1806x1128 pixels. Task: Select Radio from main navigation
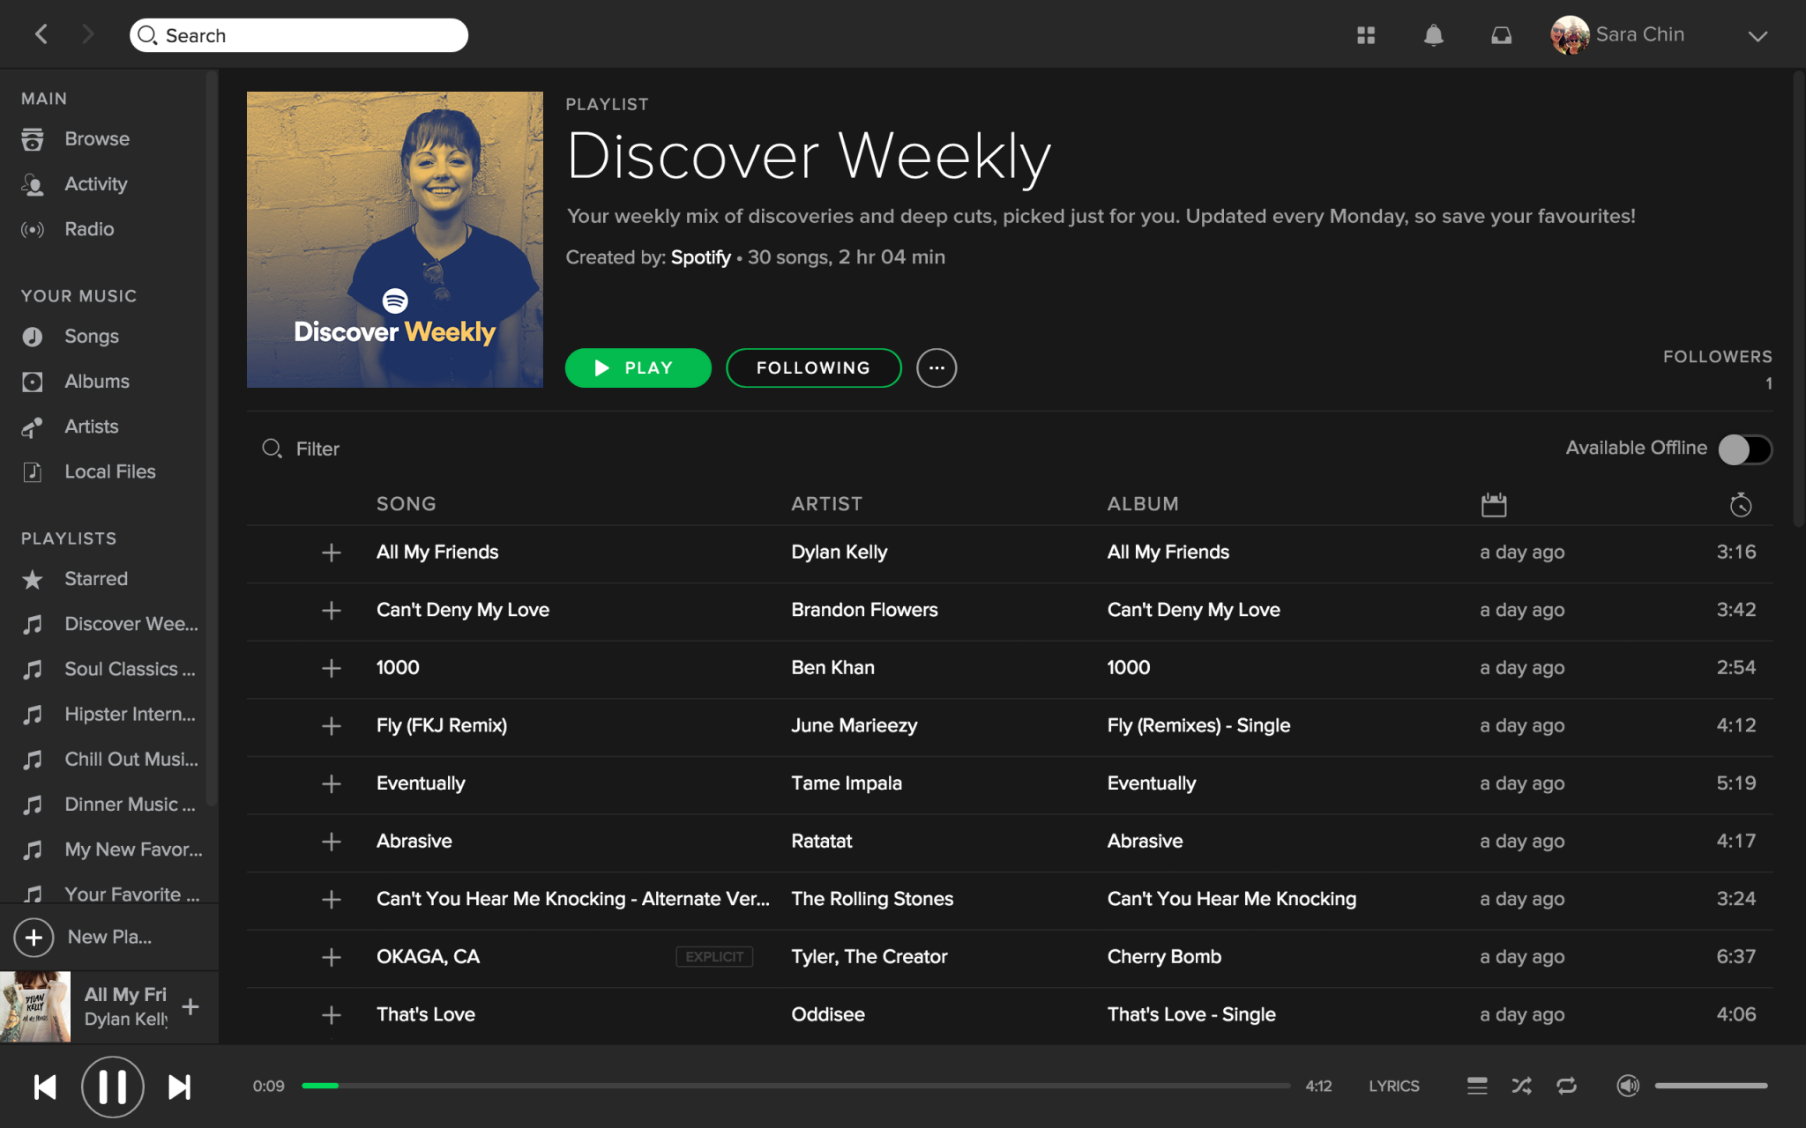click(90, 229)
